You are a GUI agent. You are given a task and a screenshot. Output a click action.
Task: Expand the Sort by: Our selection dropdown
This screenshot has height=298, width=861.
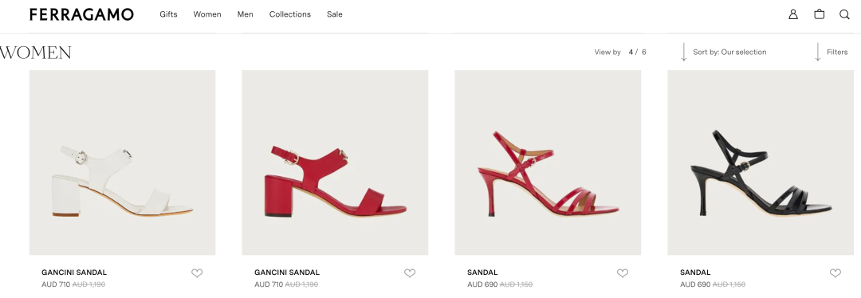click(x=729, y=52)
